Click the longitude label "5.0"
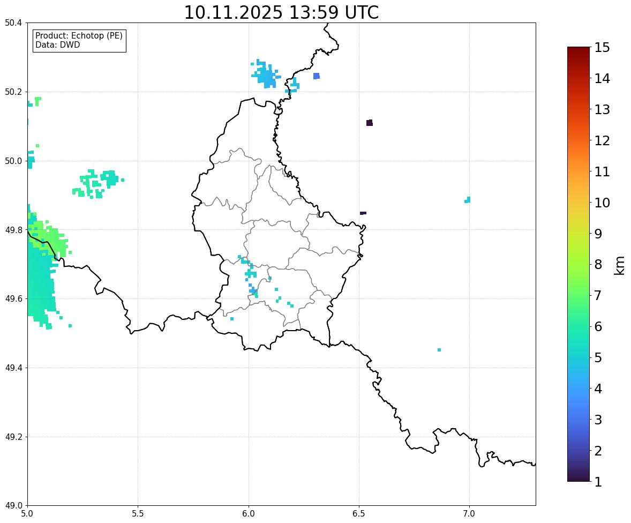 coord(27,514)
